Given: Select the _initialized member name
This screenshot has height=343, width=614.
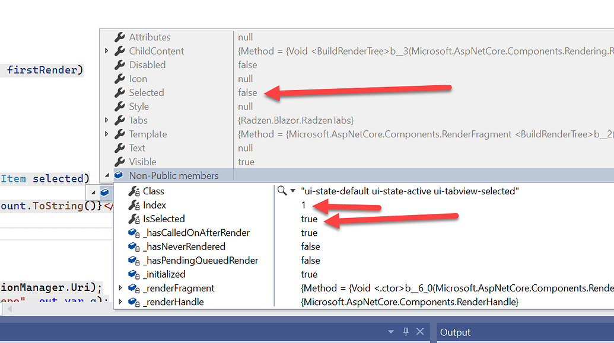Looking at the screenshot, I should click(164, 274).
